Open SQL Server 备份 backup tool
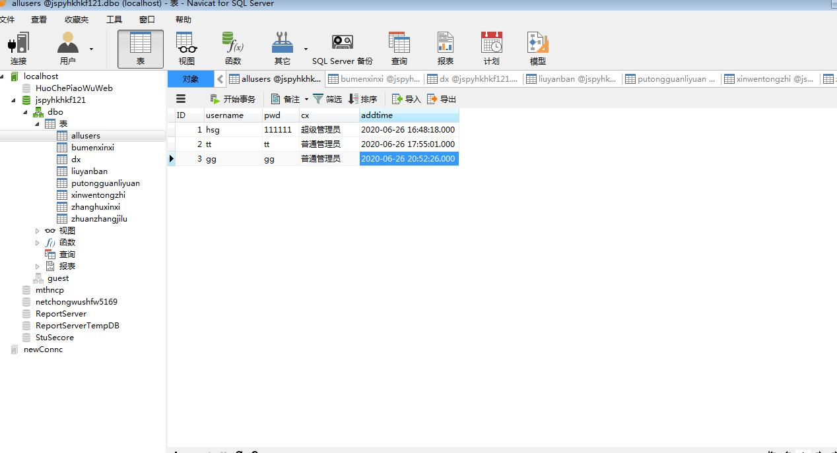The width and height of the screenshot is (837, 453). tap(342, 49)
